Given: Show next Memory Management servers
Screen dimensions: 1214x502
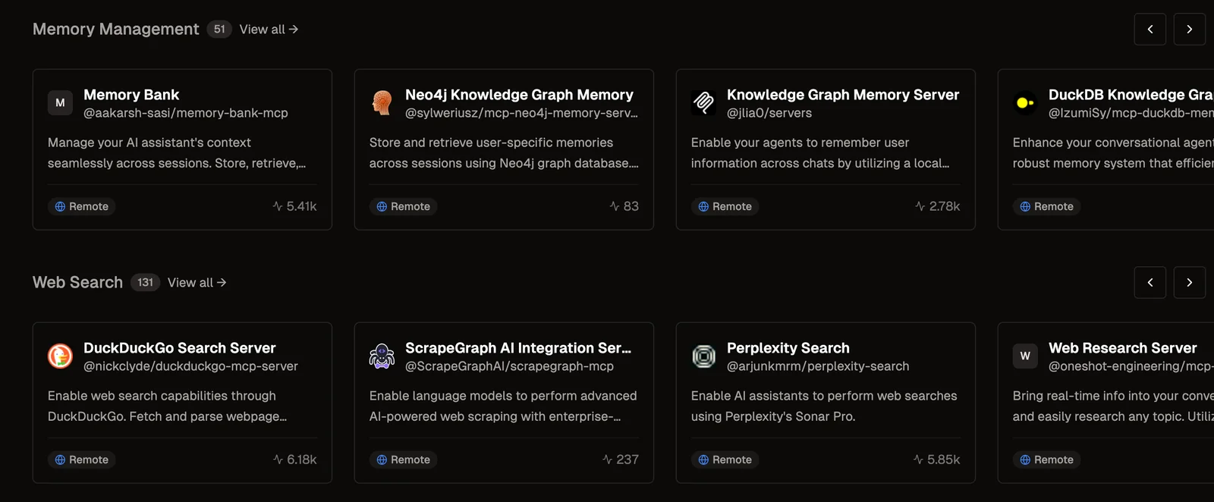Looking at the screenshot, I should pos(1189,30).
